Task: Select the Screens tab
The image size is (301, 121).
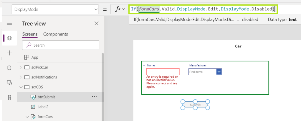Action: coord(30,34)
